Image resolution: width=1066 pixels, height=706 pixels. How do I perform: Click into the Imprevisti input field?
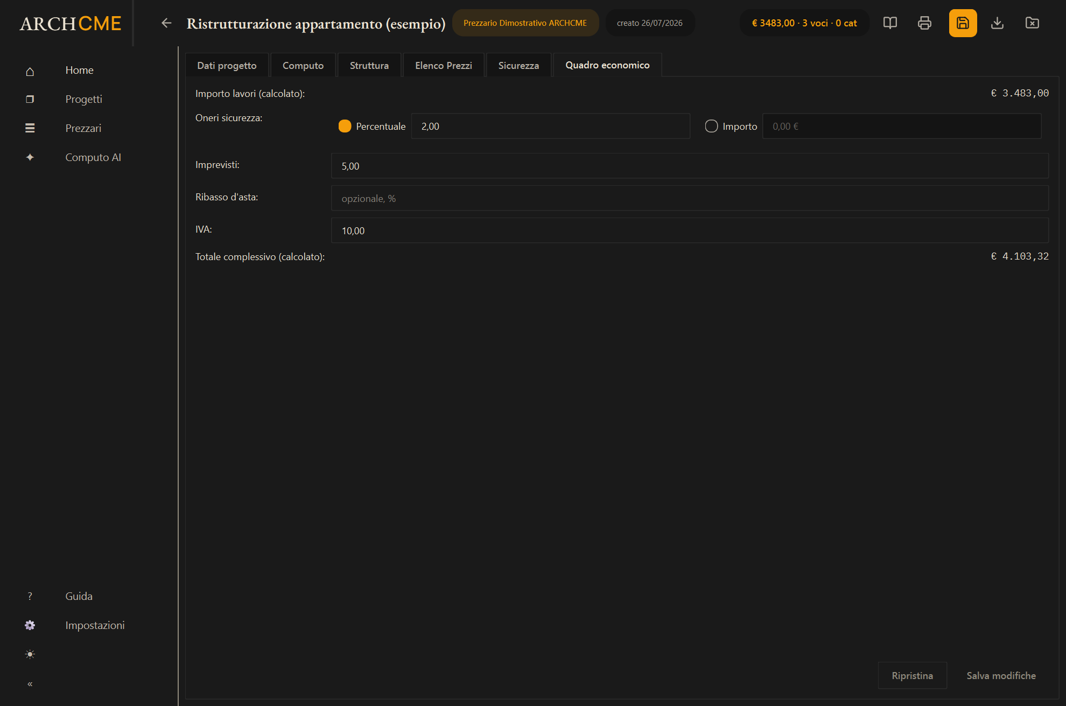690,166
